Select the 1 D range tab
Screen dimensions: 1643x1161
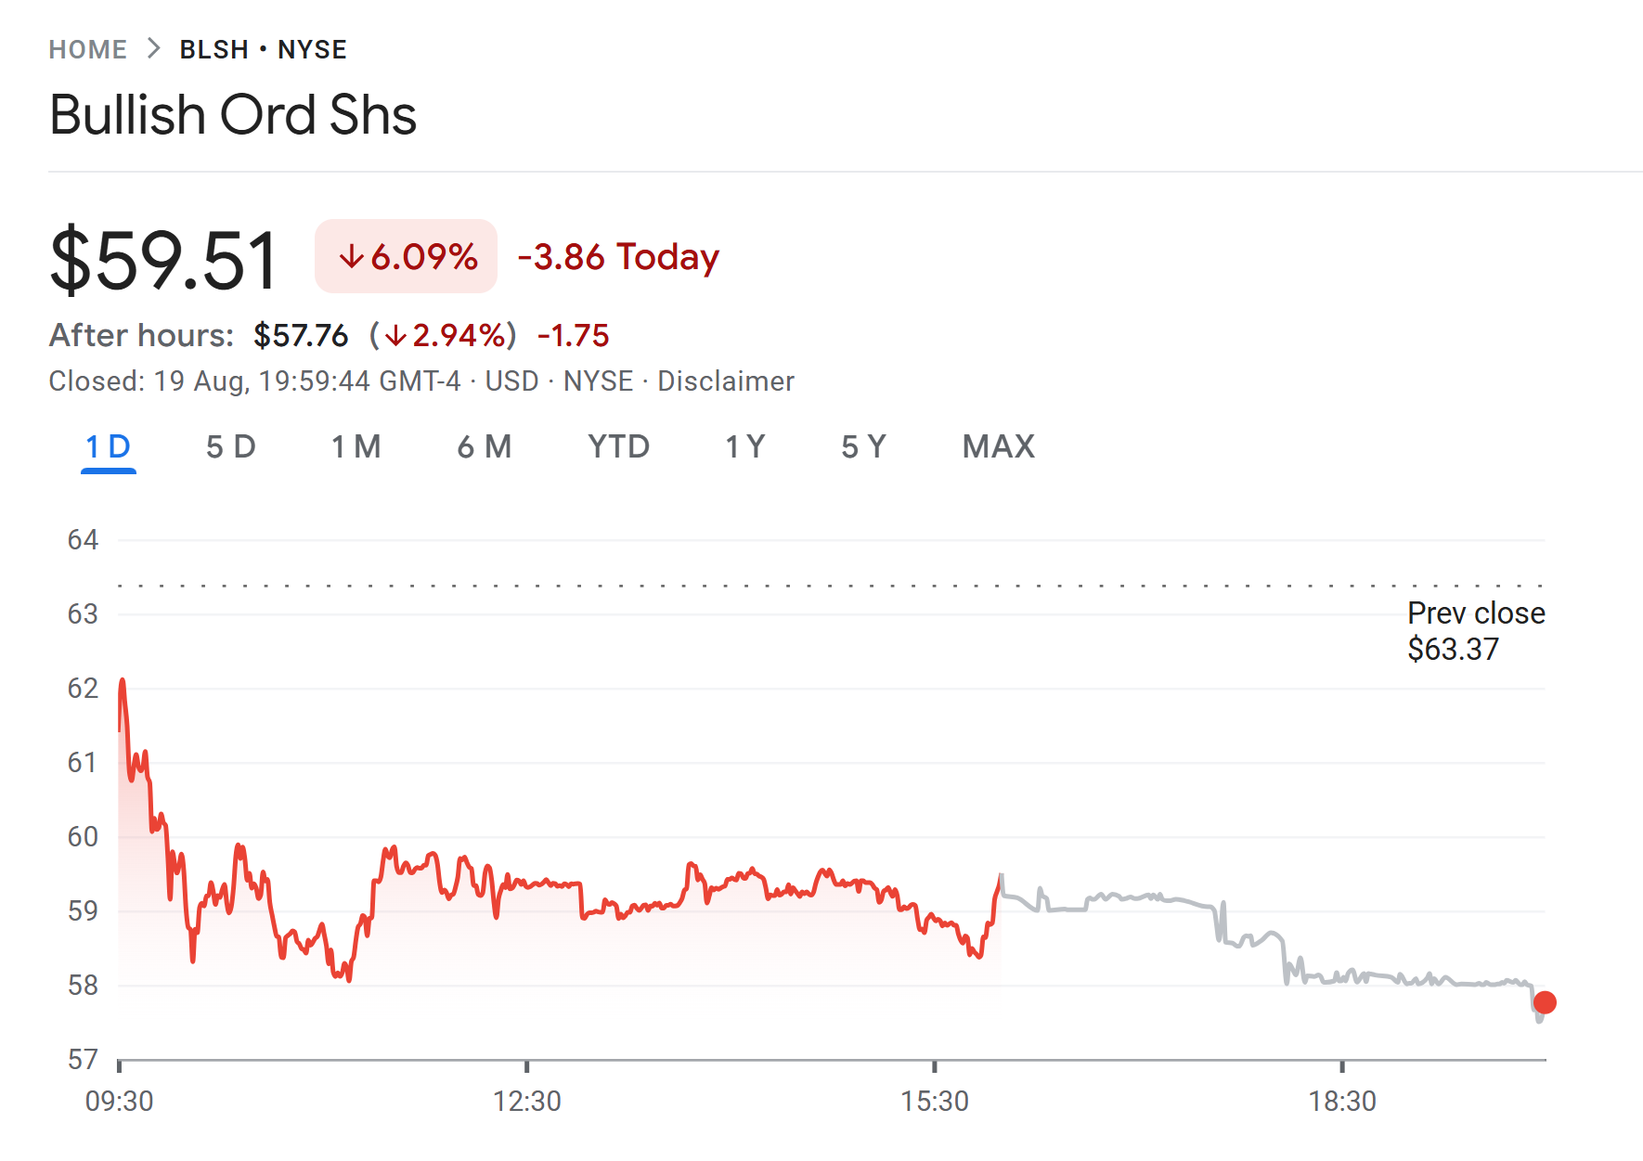(x=109, y=447)
